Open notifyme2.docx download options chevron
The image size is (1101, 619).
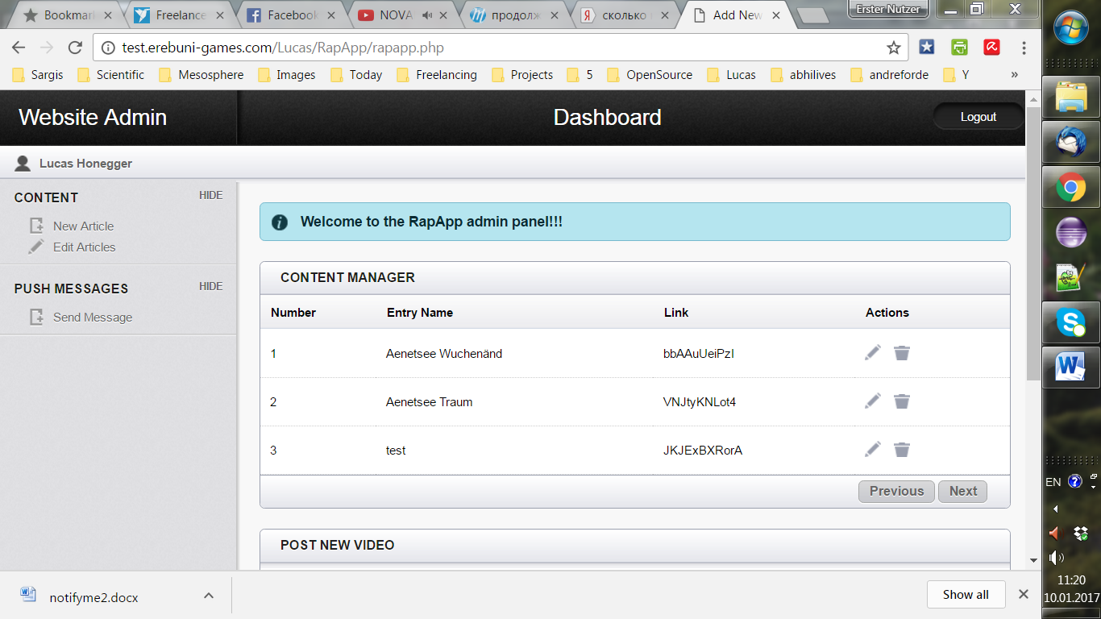pos(208,596)
